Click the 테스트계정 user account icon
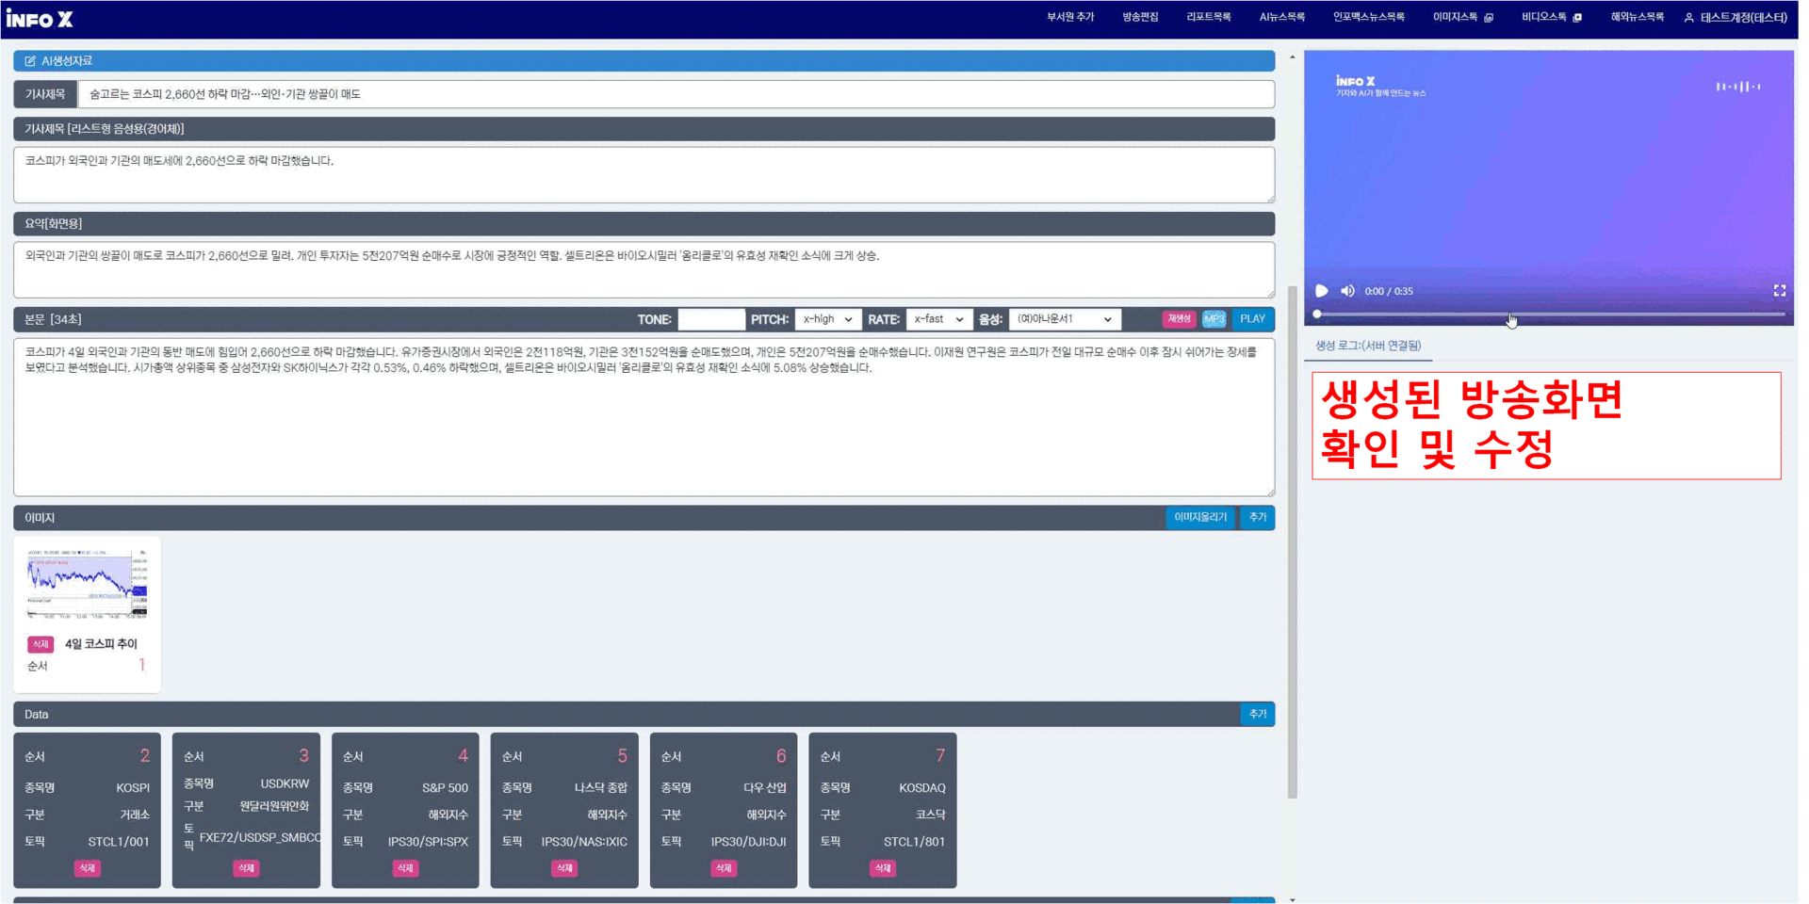Screen dimensions: 1809x904 click(x=1688, y=18)
